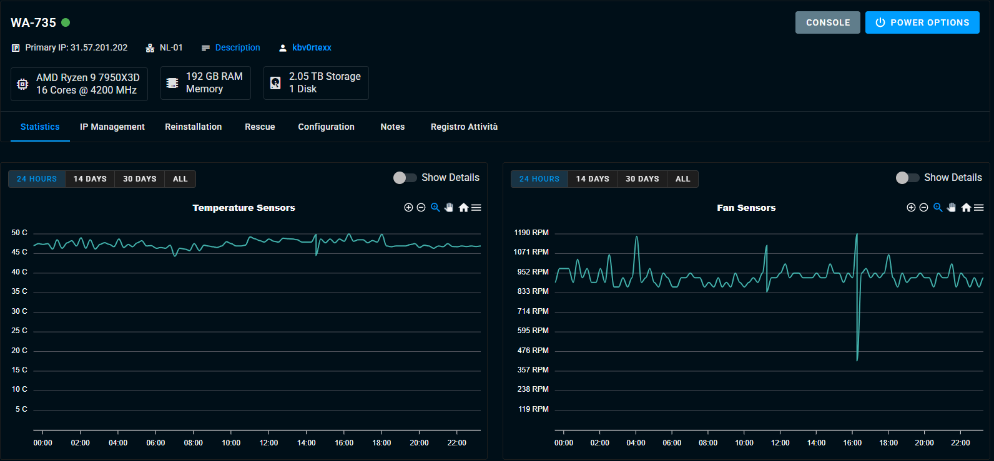994x461 pixels.
Task: Click the large dip in Fan chart line
Action: [x=857, y=356]
